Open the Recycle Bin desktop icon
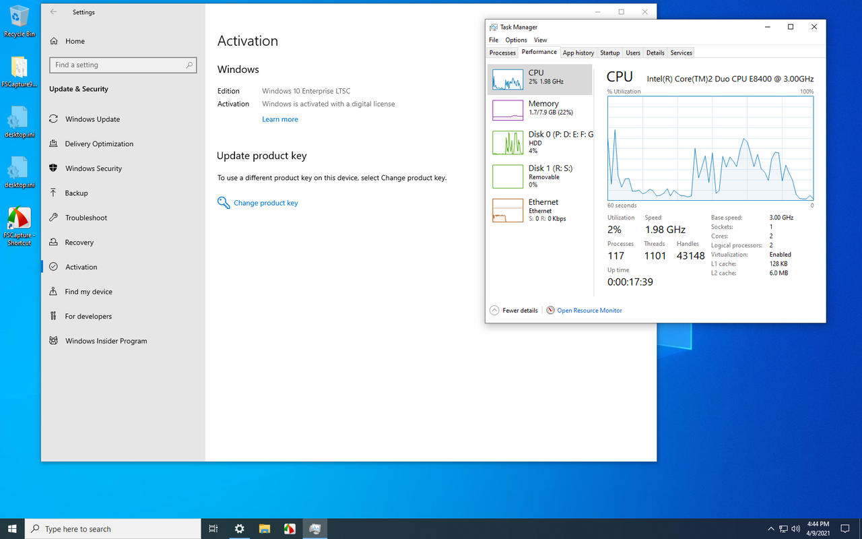 click(x=19, y=20)
